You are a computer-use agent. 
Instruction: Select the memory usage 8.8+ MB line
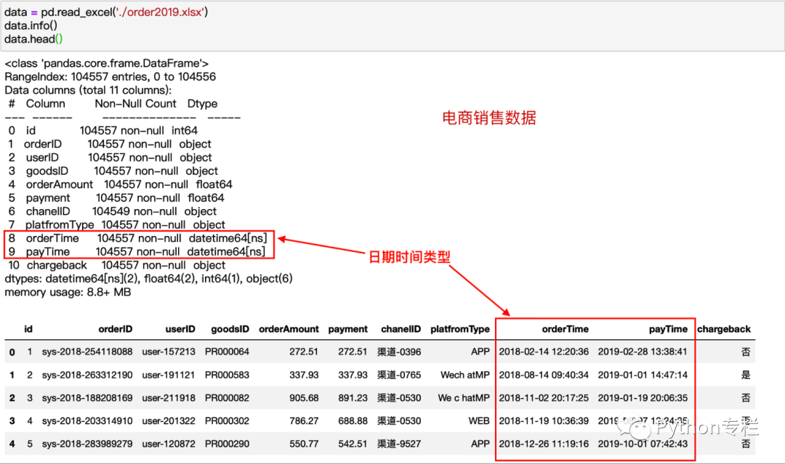point(68,292)
